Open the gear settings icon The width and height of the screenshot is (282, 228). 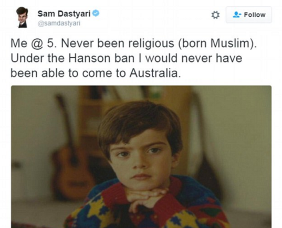click(x=215, y=15)
